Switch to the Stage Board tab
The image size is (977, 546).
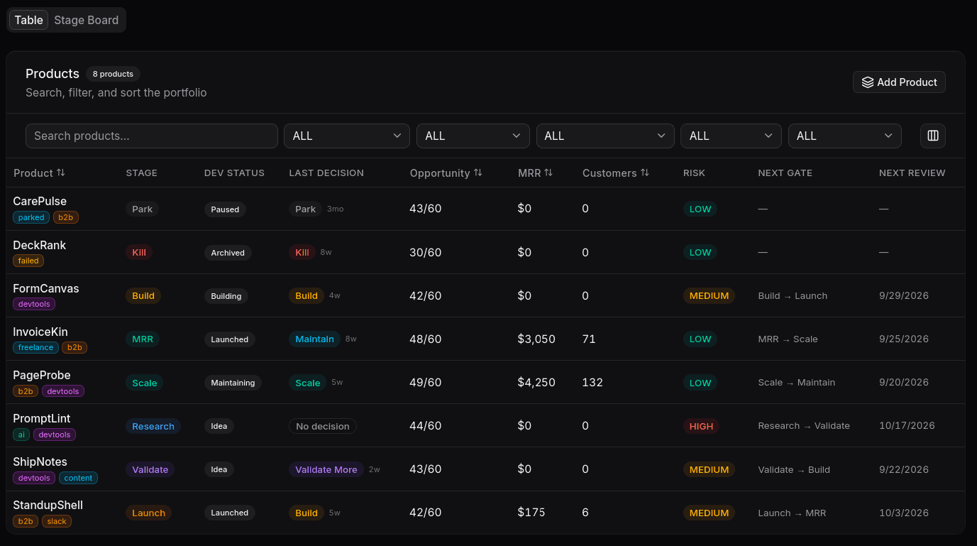(87, 20)
